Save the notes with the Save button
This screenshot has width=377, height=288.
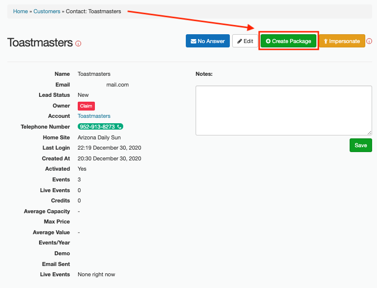click(x=361, y=145)
